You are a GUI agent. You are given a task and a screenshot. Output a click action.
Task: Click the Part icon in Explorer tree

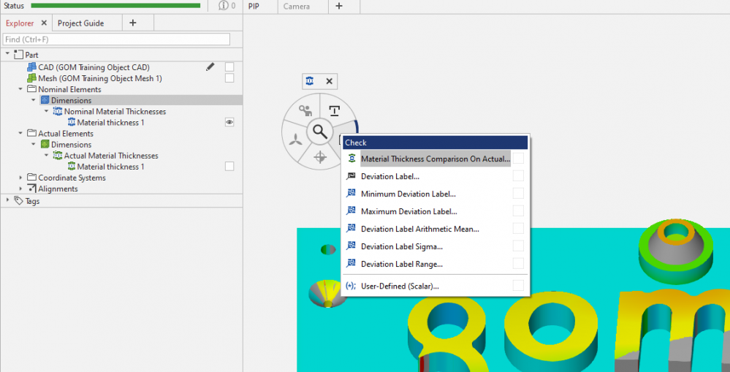pos(18,55)
